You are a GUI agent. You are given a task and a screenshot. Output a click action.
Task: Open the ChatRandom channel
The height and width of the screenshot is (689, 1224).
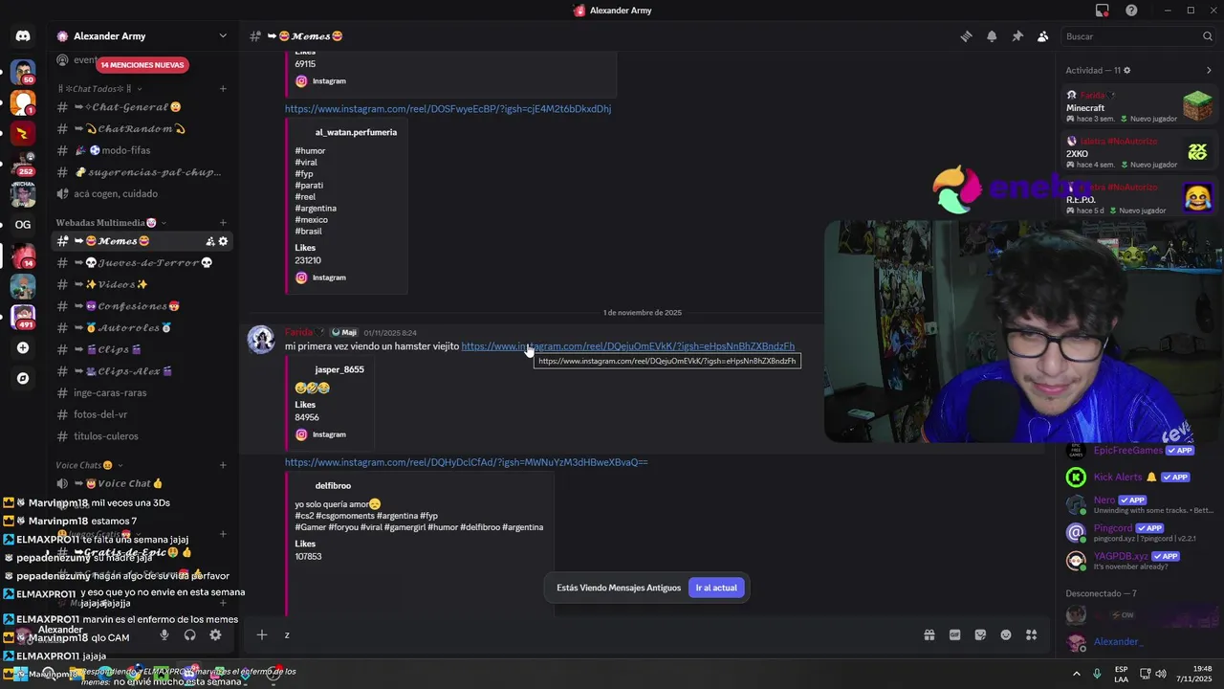pos(142,129)
